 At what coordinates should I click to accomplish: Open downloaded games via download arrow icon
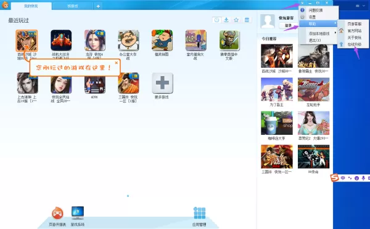(x=226, y=20)
